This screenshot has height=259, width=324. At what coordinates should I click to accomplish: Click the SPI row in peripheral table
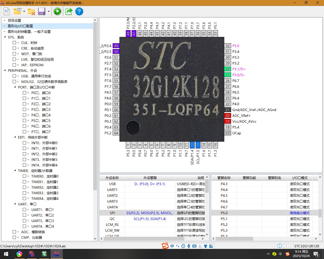112,213
